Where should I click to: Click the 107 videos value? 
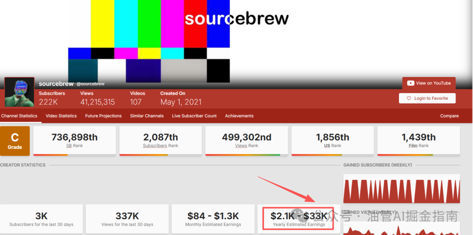(x=136, y=102)
